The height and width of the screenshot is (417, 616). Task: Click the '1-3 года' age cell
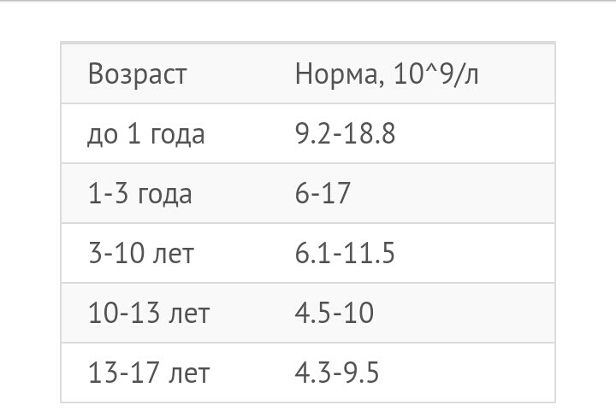pyautogui.click(x=139, y=194)
